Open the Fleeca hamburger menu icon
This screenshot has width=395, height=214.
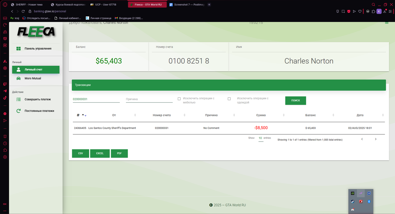(x=387, y=23)
